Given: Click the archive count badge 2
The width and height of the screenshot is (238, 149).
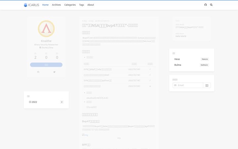Looking at the screenshot, I should pos(61,102).
